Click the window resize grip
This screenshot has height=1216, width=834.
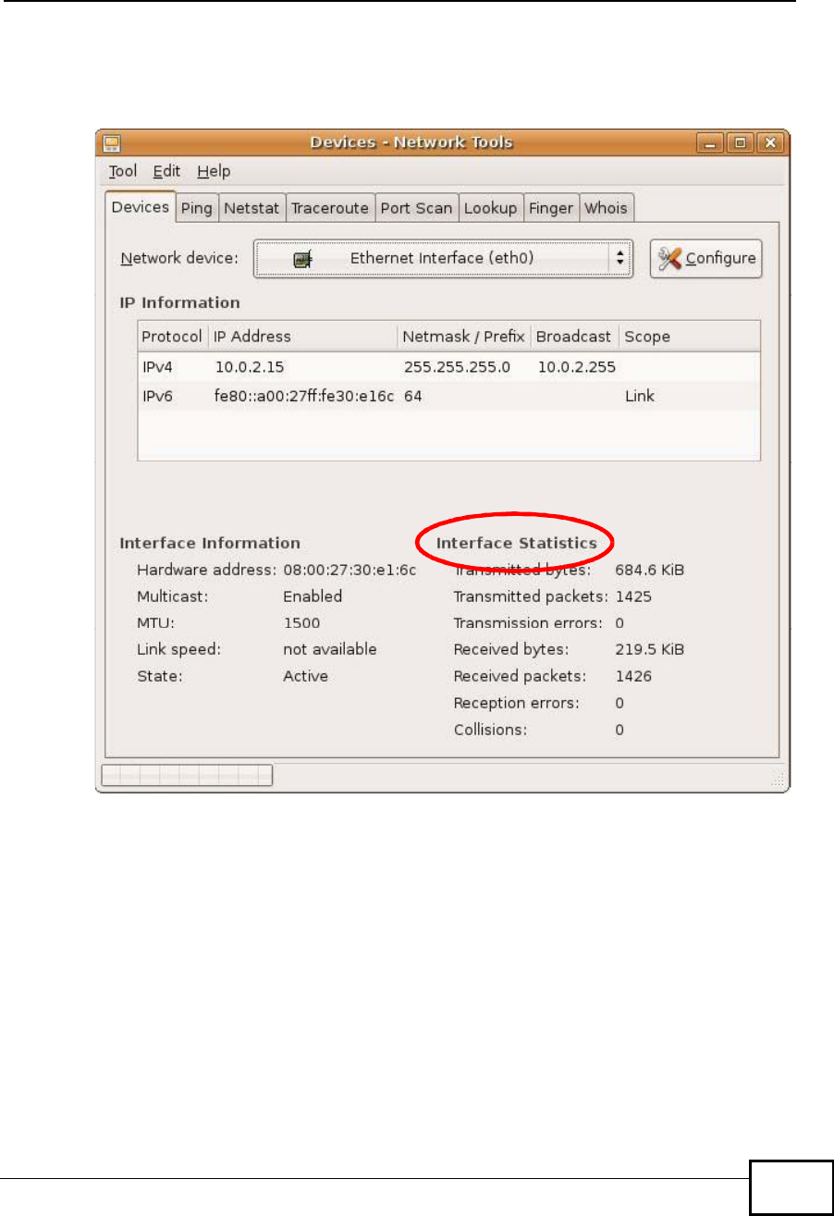pos(777,780)
